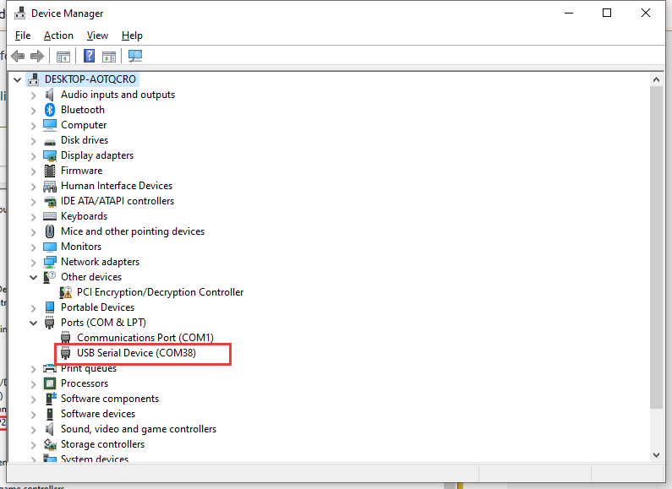Click the Disk drives icon
The image size is (672, 489).
(50, 142)
